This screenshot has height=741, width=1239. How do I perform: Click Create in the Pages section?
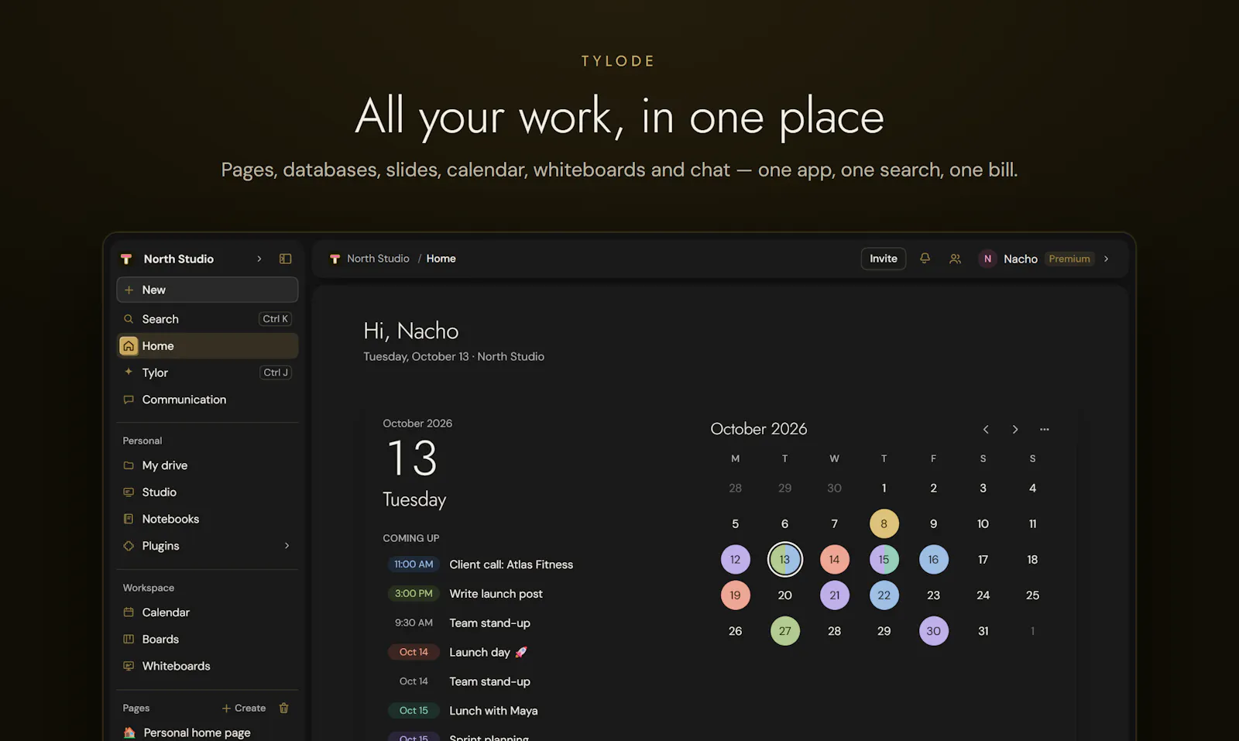click(x=244, y=708)
